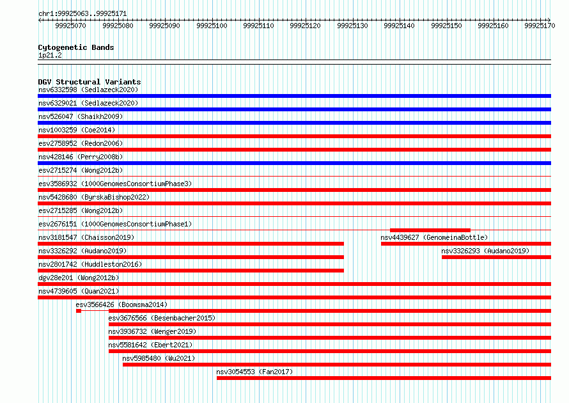Image resolution: width=569 pixels, height=403 pixels.
Task: Click the small red block under esv3566426
Action: [79, 311]
